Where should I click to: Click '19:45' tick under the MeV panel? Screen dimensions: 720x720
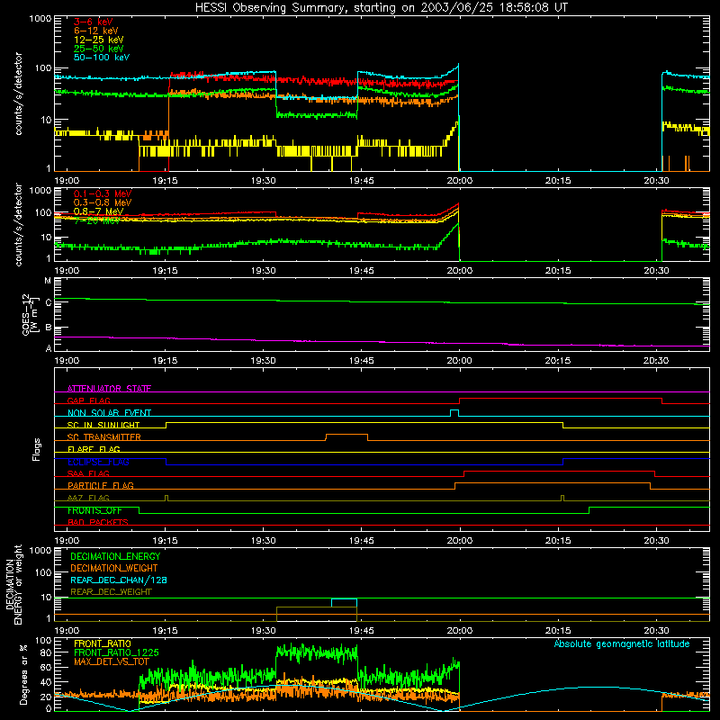click(x=362, y=271)
